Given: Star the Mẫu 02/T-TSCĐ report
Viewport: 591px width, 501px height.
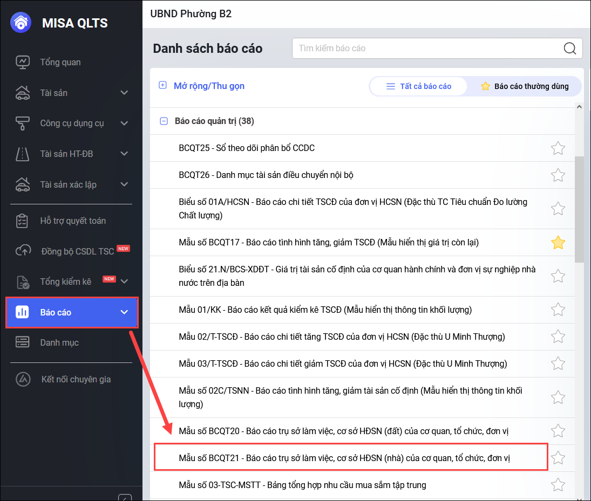Looking at the screenshot, I should pyautogui.click(x=558, y=337).
